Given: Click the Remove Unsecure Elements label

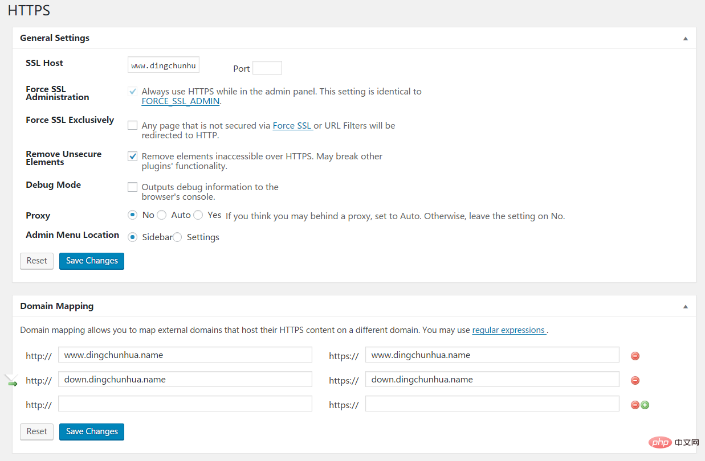Looking at the screenshot, I should (x=64, y=158).
